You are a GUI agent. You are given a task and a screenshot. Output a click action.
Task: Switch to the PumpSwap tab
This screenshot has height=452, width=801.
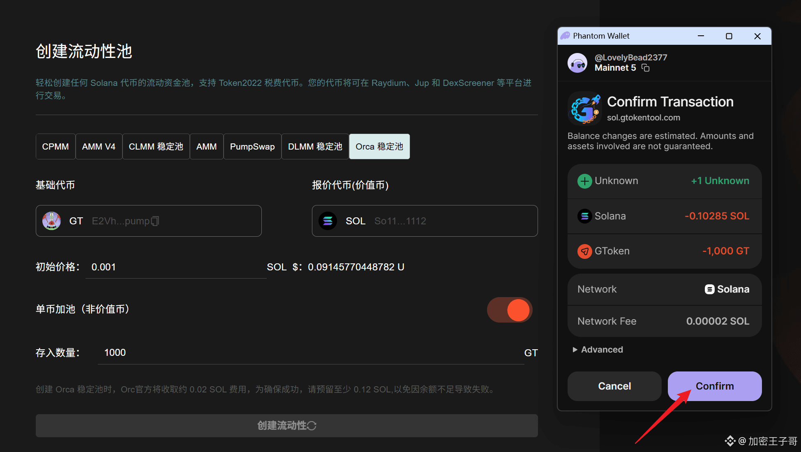[252, 147]
